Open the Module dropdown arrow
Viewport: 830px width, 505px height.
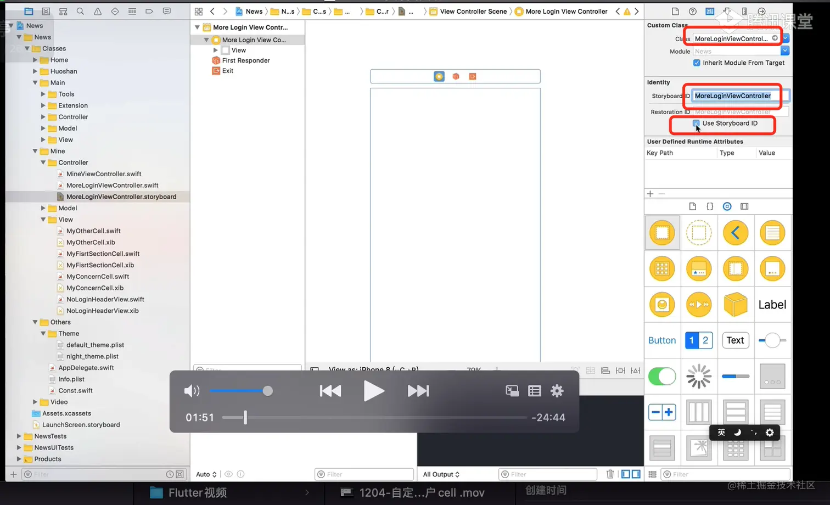pyautogui.click(x=785, y=51)
